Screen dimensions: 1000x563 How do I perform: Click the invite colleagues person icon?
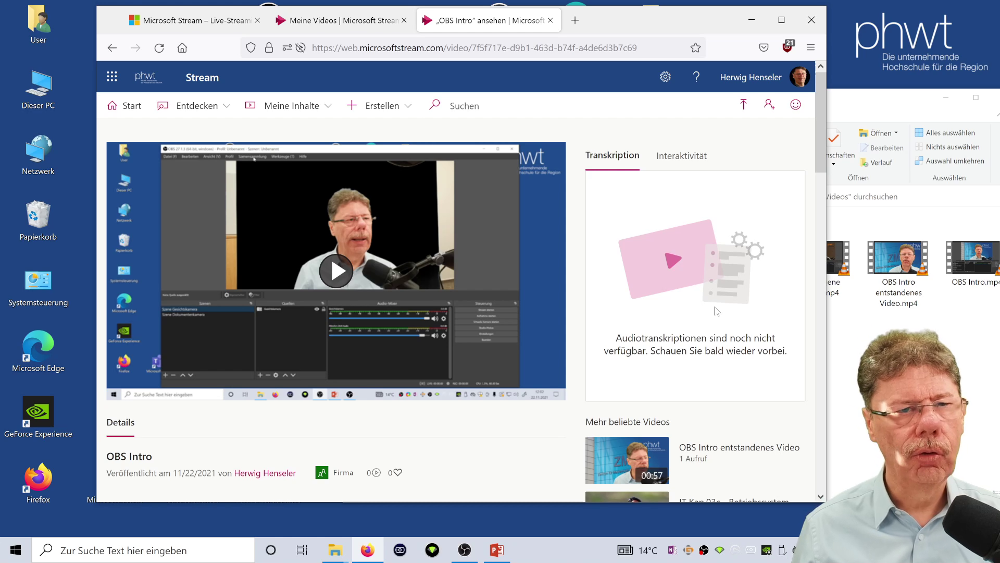769,105
